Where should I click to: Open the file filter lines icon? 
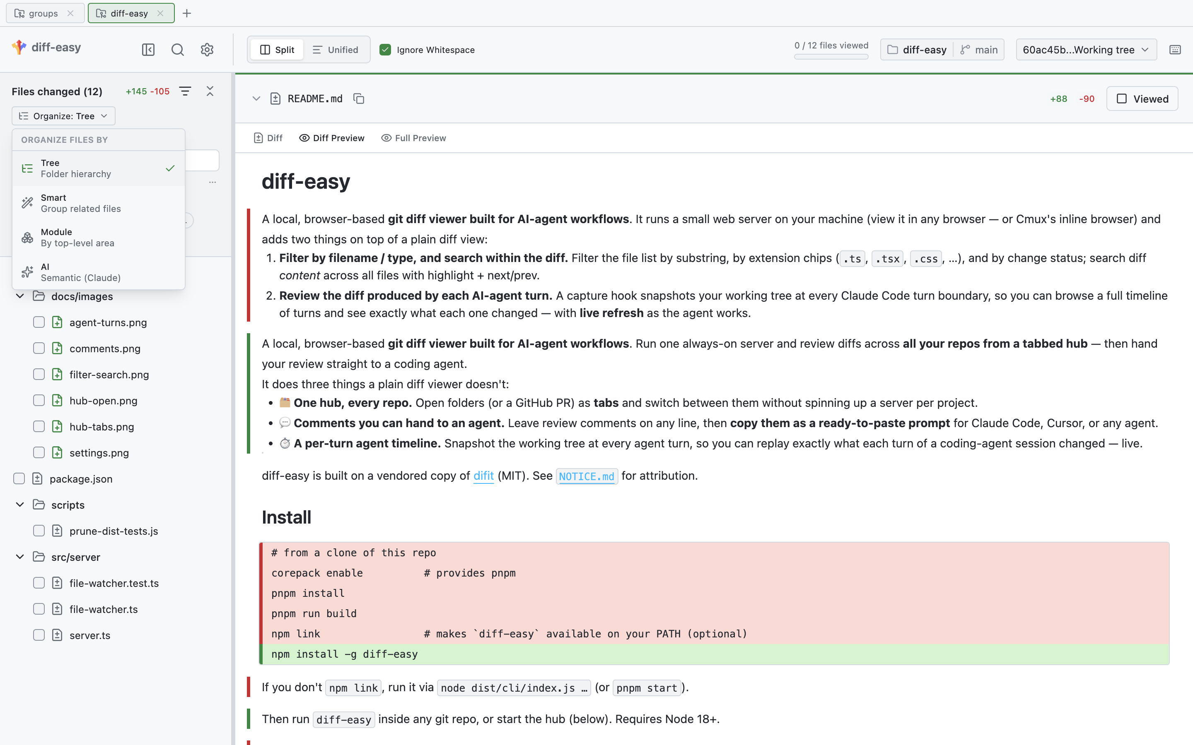(185, 91)
